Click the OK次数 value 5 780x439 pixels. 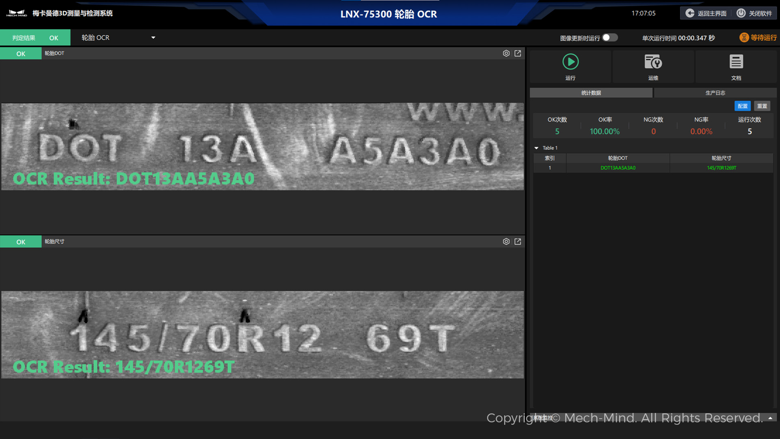point(557,131)
